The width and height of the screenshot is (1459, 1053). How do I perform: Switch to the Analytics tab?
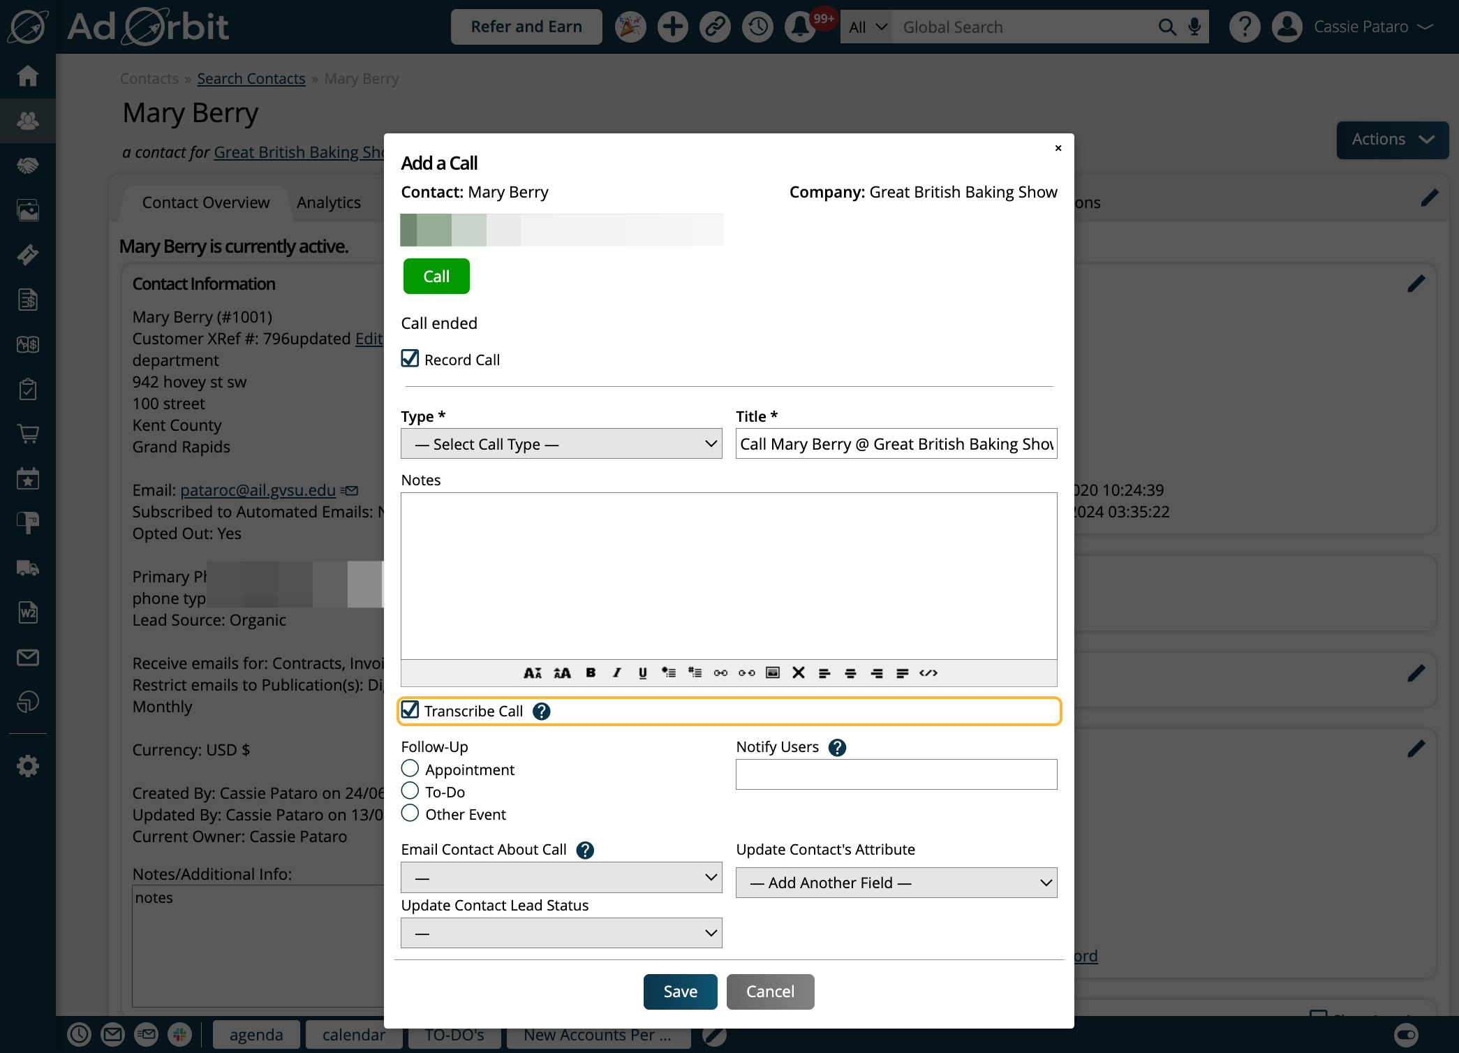329,202
